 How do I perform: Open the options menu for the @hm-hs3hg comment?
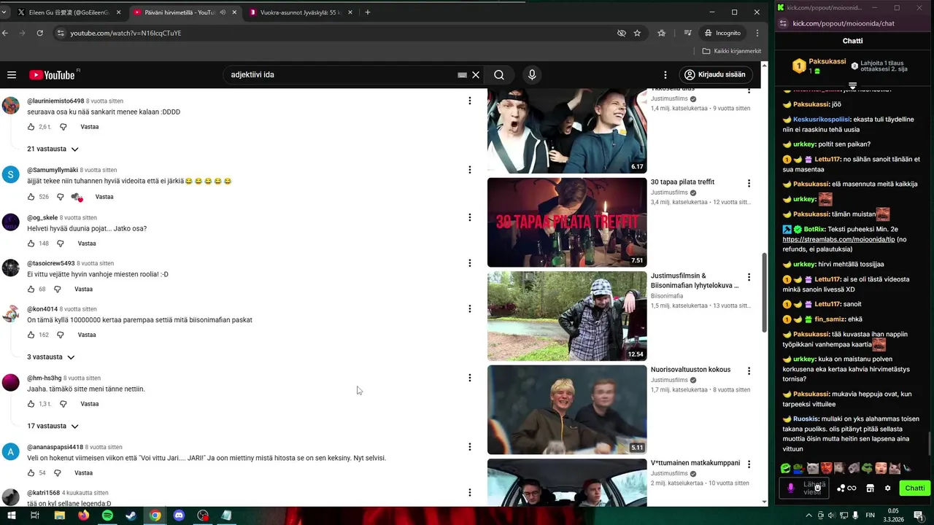pos(470,378)
